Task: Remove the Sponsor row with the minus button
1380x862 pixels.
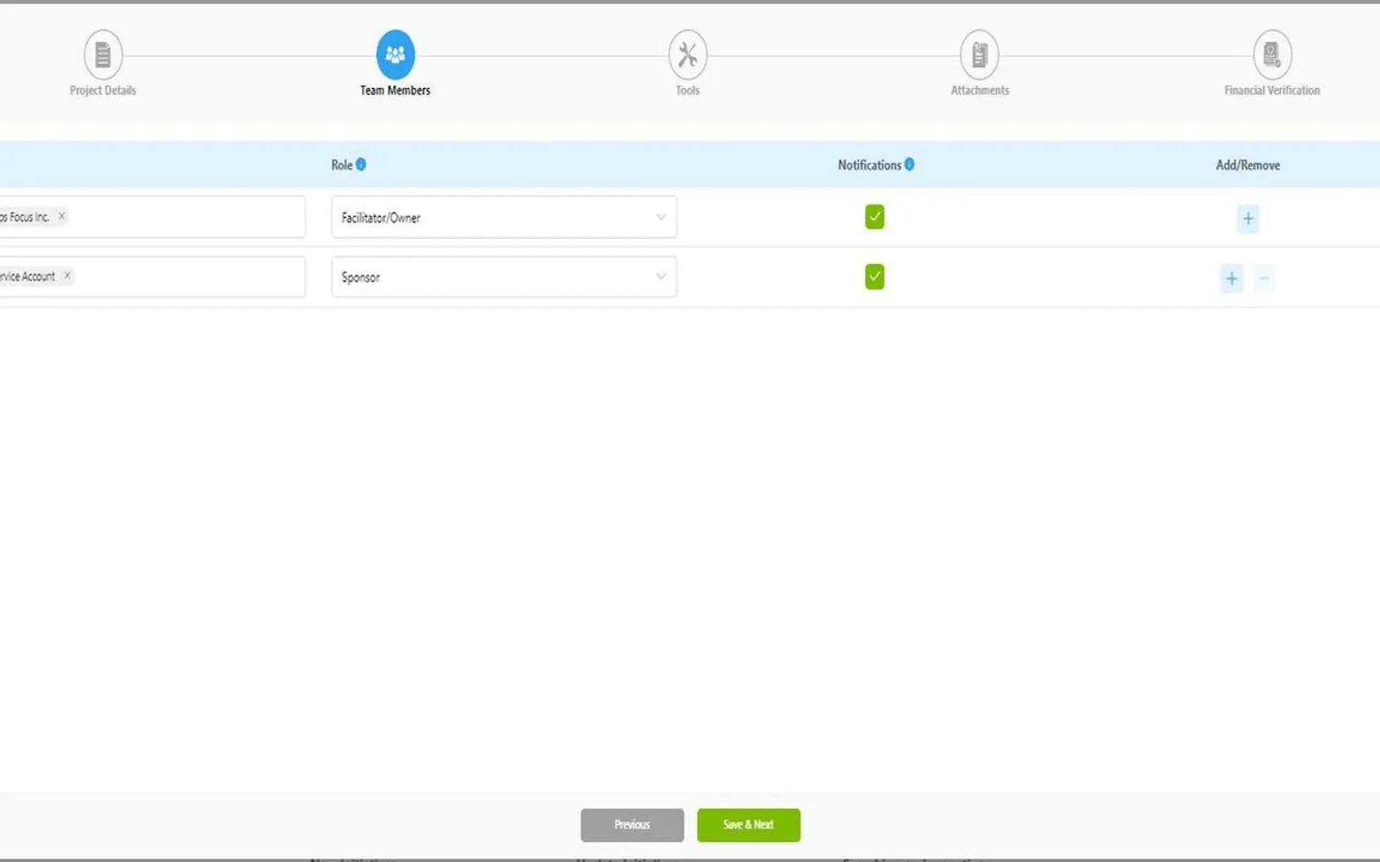Action: coord(1264,278)
